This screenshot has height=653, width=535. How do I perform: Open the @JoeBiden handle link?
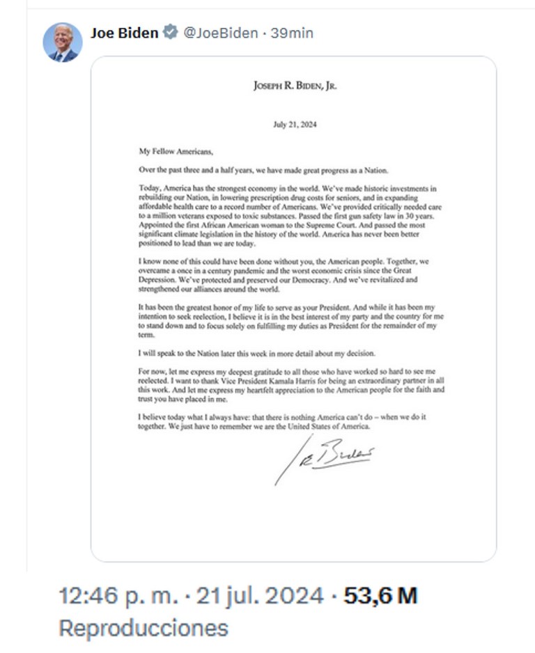(x=220, y=32)
